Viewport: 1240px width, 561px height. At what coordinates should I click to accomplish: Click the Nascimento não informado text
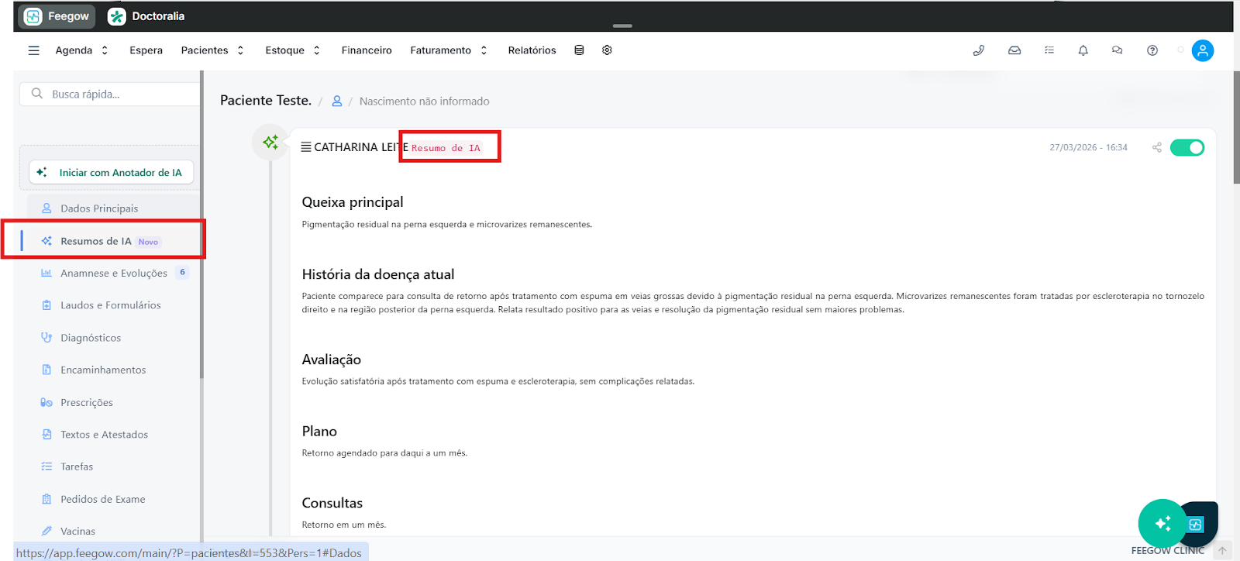click(424, 102)
